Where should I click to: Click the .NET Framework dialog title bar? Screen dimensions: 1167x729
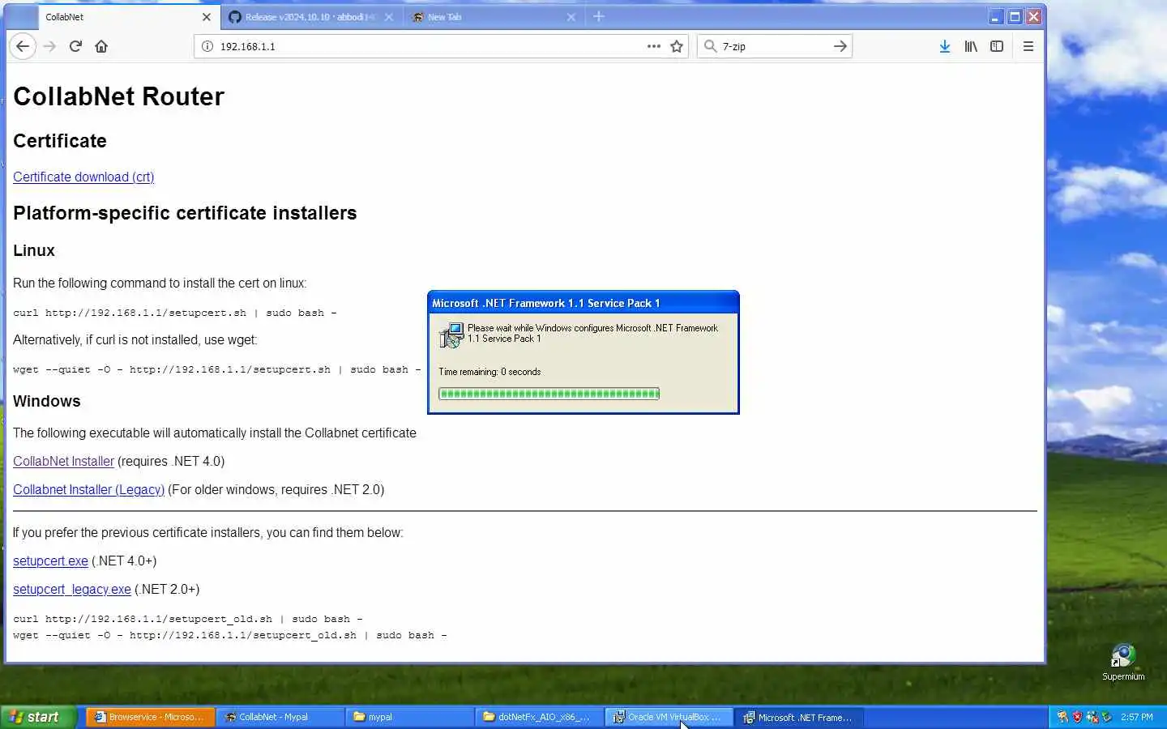coord(583,302)
